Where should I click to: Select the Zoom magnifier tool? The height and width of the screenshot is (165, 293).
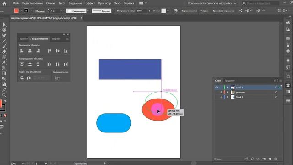[x=4, y=95]
